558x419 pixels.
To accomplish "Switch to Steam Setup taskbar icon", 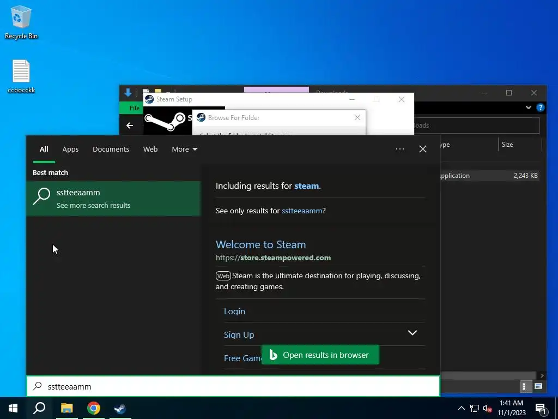I will click(x=120, y=408).
